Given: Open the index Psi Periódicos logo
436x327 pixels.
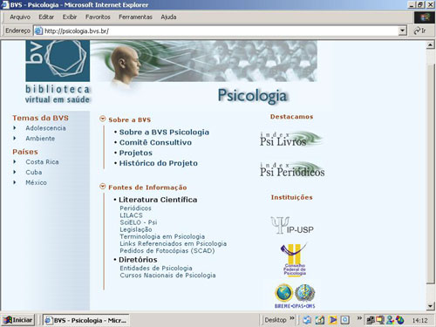Looking at the screenshot, I should point(292,169).
